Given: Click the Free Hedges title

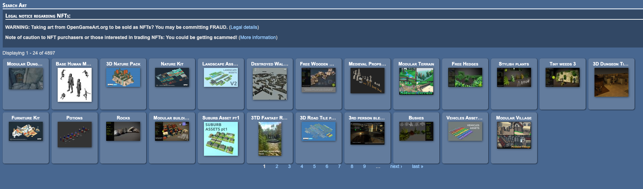Looking at the screenshot, I should [x=465, y=64].
